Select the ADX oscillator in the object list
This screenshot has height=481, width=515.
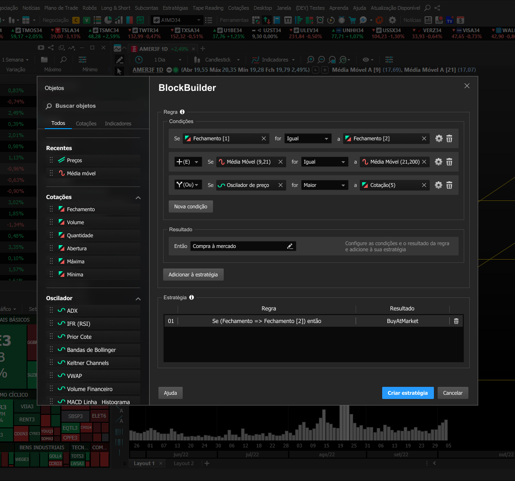pos(93,310)
